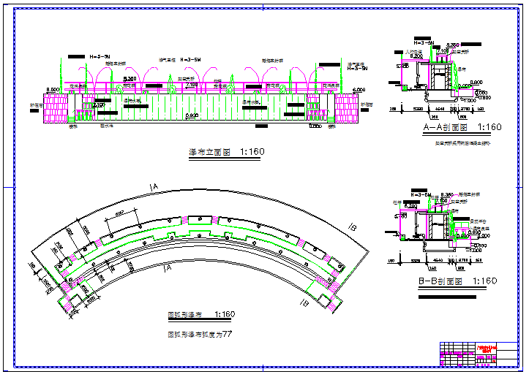The height and width of the screenshot is (377, 529).
Task: Click the 6.000 elevation mark at right wall
Action: coord(359,90)
